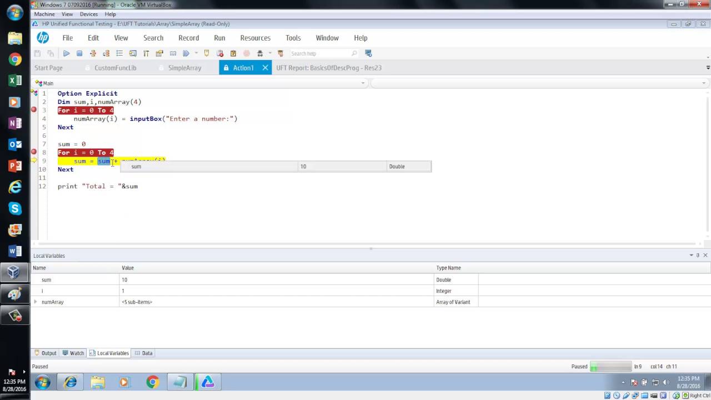Open the Tools menu

(293, 38)
